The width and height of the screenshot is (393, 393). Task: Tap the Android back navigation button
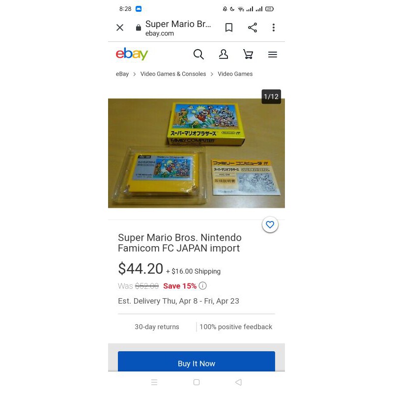coord(238,382)
